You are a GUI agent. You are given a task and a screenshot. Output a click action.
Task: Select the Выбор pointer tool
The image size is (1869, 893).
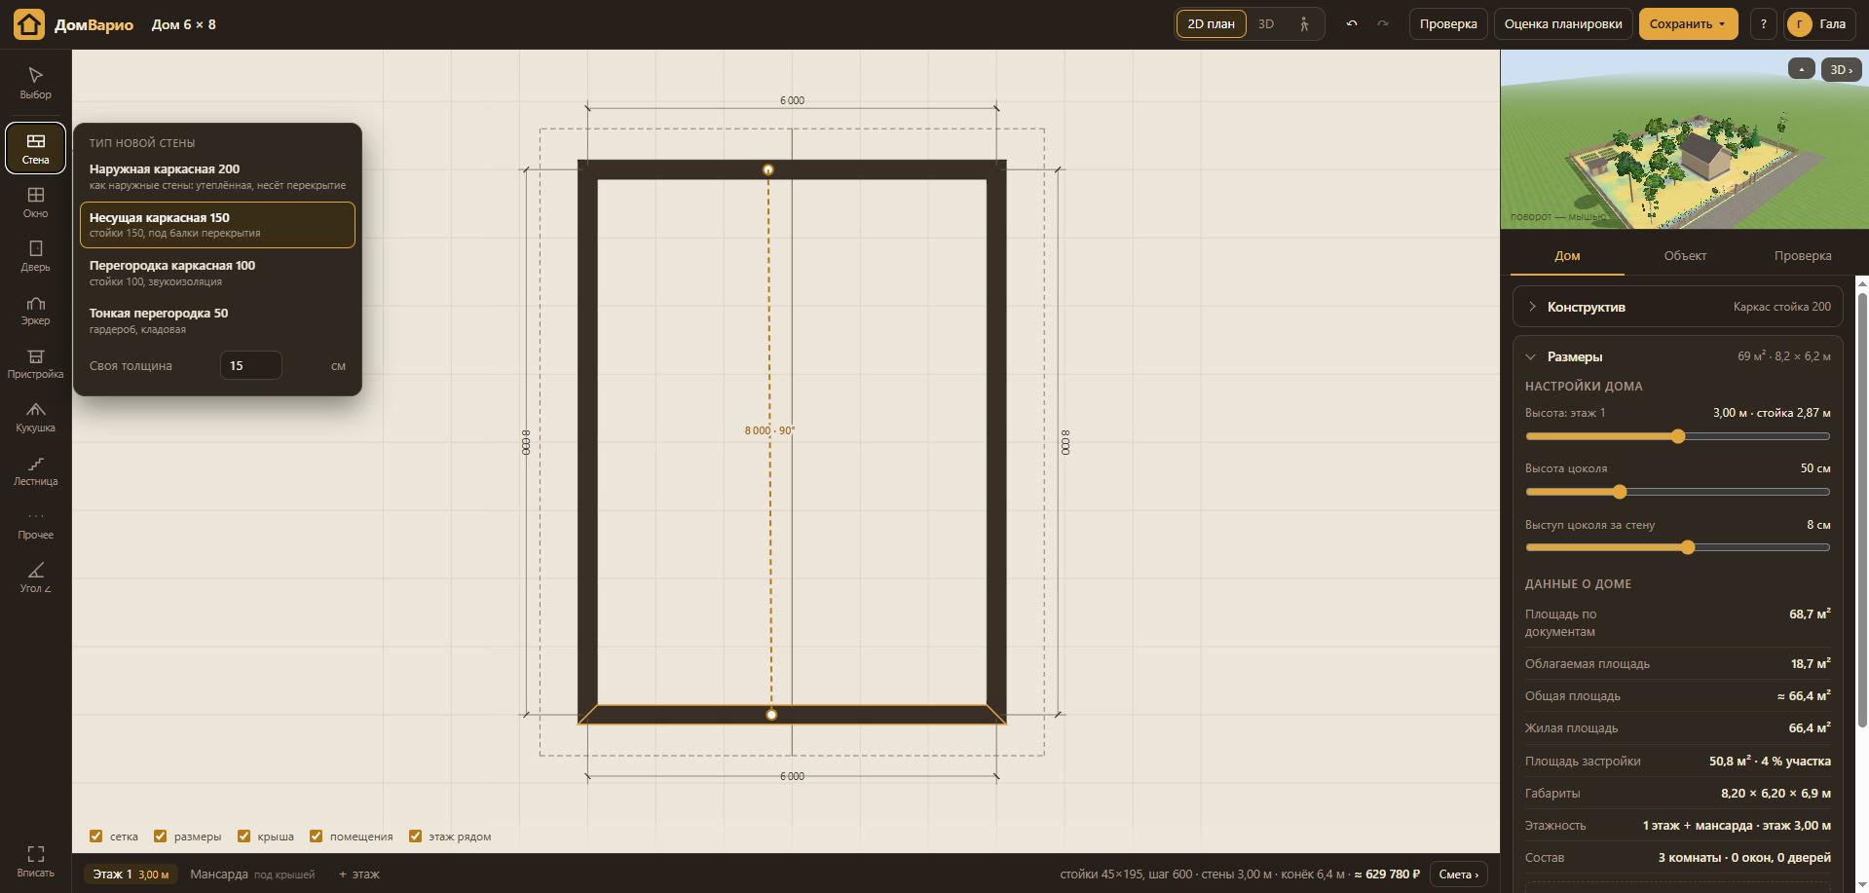[35, 84]
